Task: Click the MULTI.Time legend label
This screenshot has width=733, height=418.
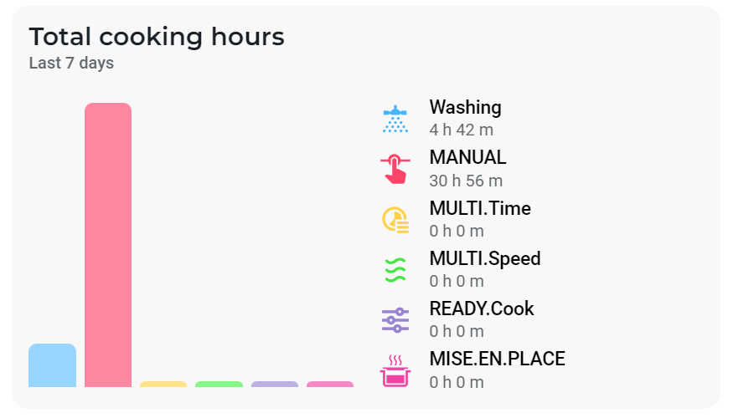Action: click(480, 208)
